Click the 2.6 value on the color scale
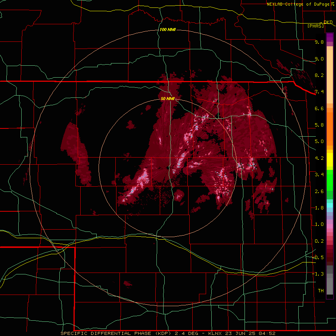Image resolution: width=336 pixels, height=336 pixels. pos(319,192)
